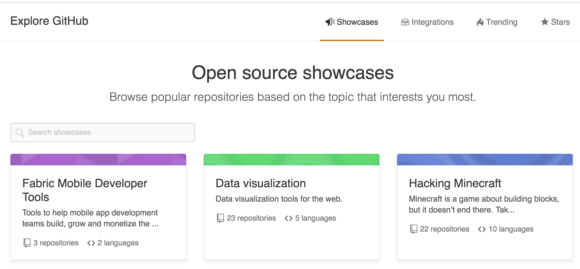Click the Explore GitHub heading link
The width and height of the screenshot is (580, 269).
pyautogui.click(x=49, y=21)
